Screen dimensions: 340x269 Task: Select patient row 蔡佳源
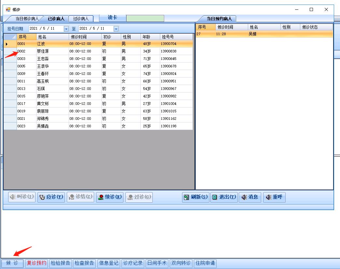(x=98, y=51)
